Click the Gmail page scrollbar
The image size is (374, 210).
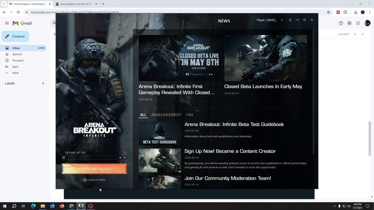coord(370,138)
